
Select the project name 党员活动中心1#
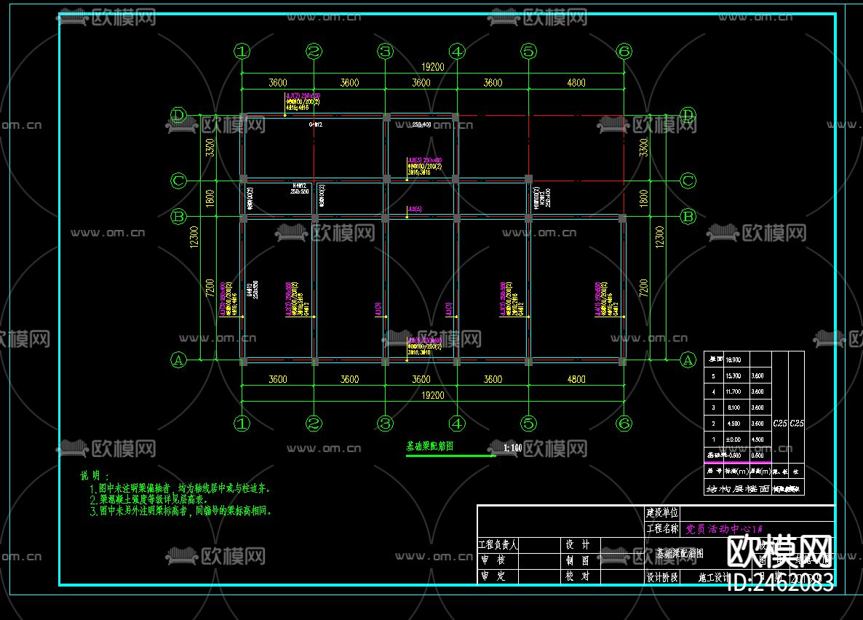pyautogui.click(x=724, y=529)
